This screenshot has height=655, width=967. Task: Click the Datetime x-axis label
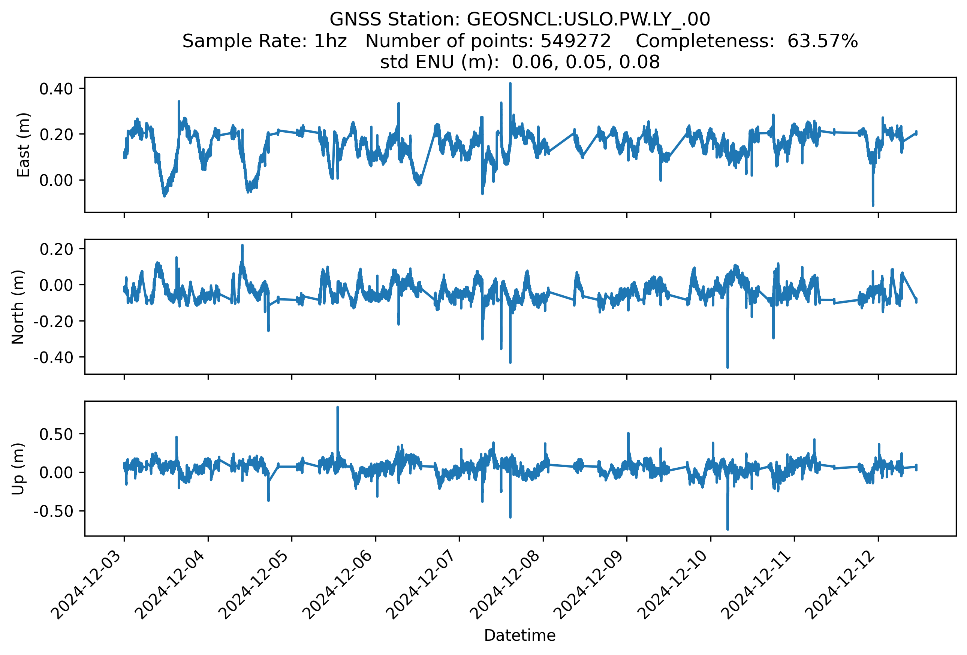tap(520, 635)
